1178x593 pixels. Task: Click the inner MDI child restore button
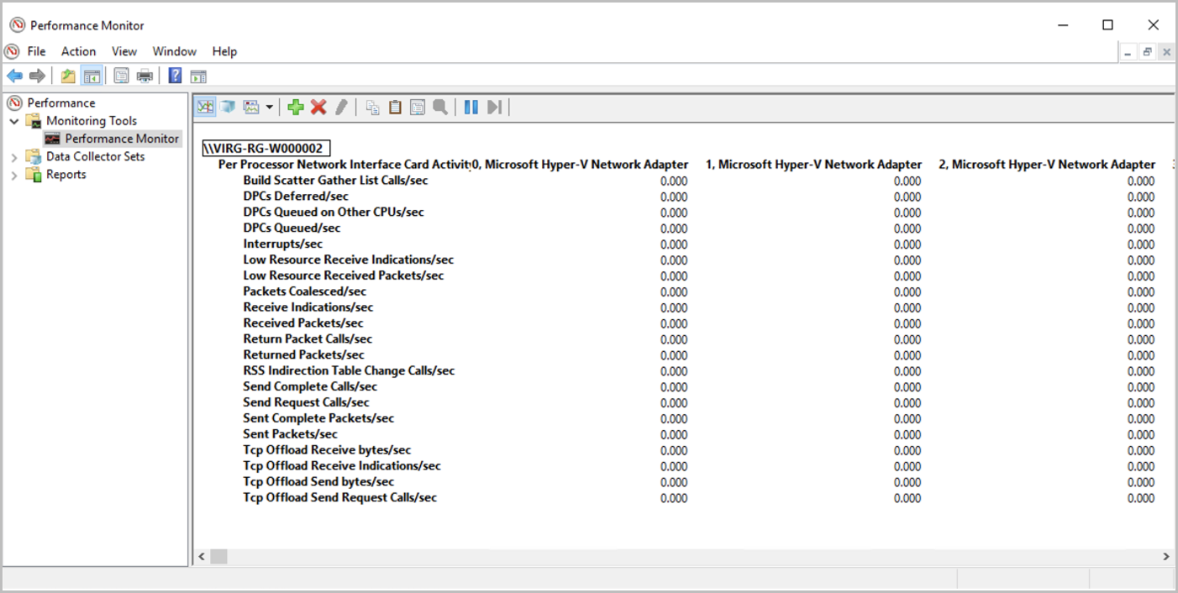[1147, 52]
